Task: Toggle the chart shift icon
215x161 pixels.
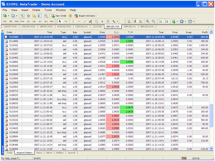Action: (166, 22)
